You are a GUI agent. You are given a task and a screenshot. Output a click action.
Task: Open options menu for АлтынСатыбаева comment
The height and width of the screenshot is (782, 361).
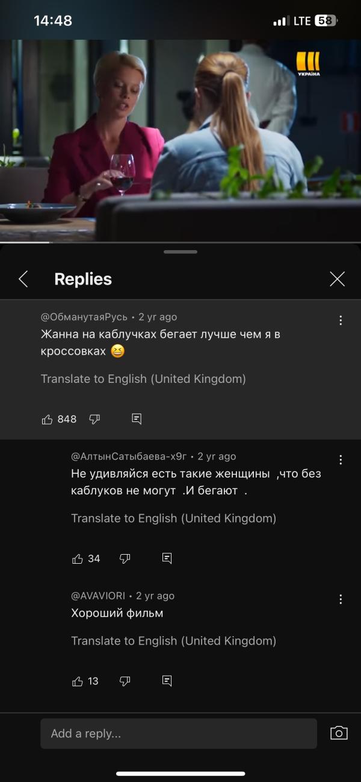tap(341, 459)
